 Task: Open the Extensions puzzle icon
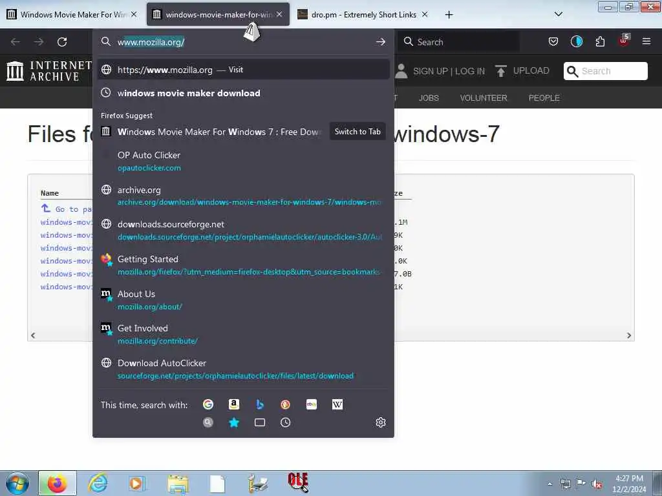click(600, 41)
